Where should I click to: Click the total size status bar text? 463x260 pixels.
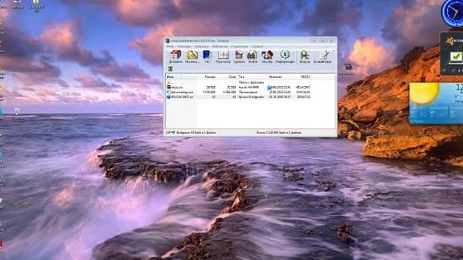click(x=279, y=133)
